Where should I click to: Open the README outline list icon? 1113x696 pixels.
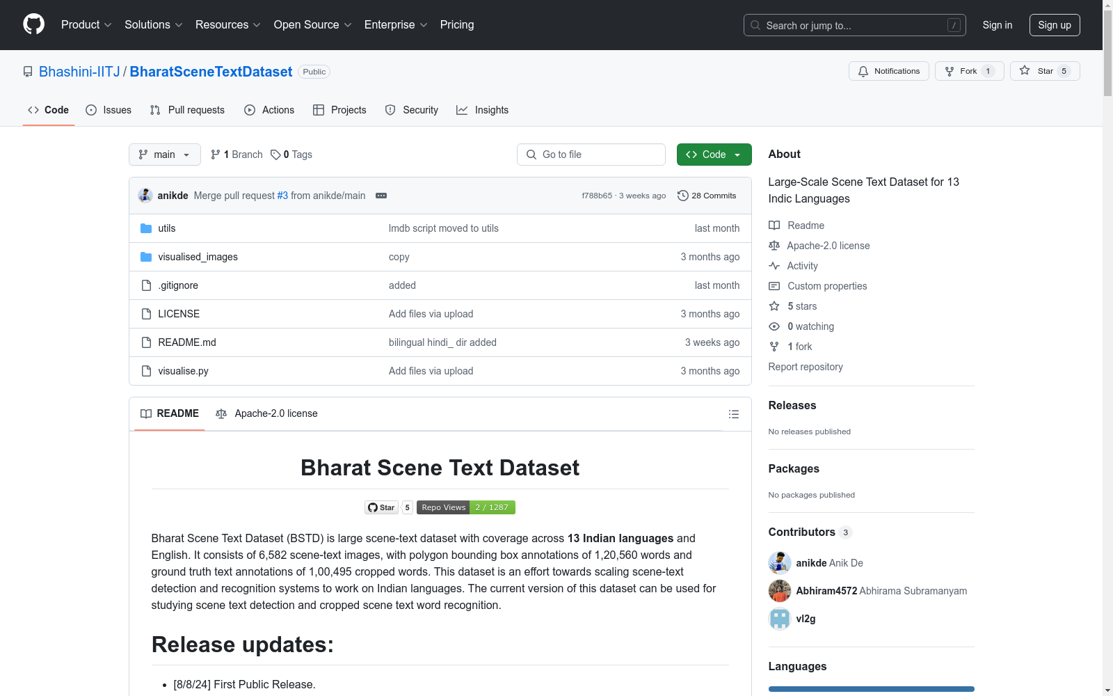click(733, 414)
